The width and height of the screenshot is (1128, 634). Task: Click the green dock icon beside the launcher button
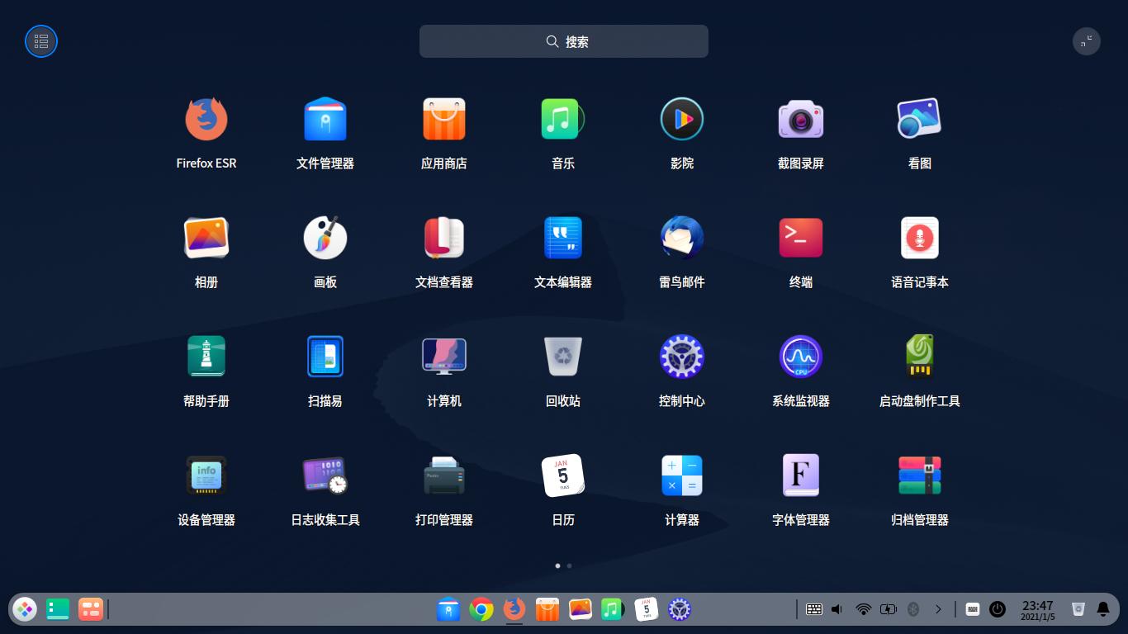[58, 609]
